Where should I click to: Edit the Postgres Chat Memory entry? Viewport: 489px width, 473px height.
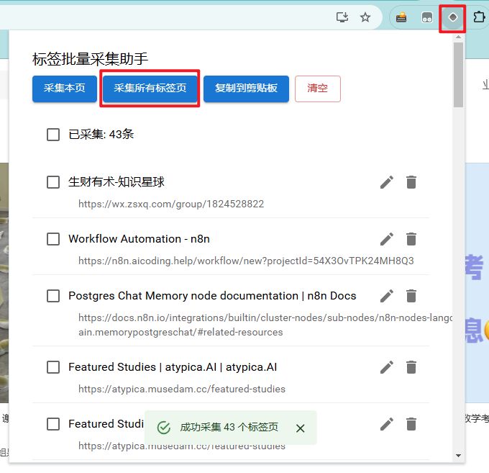tap(387, 296)
